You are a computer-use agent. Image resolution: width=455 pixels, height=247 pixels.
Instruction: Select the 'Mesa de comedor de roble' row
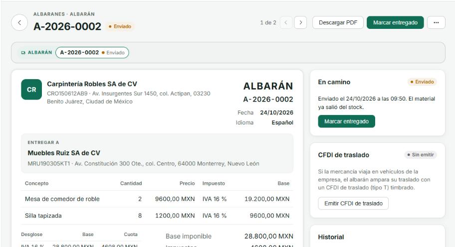pos(157,199)
